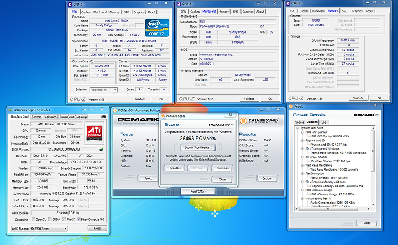The image size is (398, 245).
Task: Switch to Scores tab in Result Details
Action: 300,122
